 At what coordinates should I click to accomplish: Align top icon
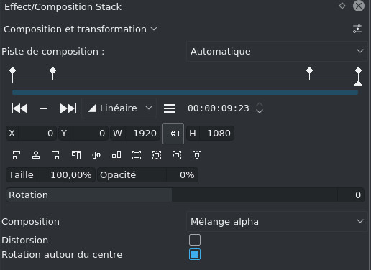76,155
